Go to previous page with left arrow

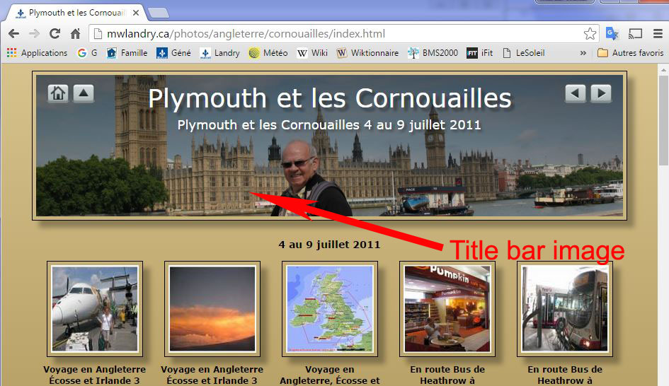[x=576, y=93]
